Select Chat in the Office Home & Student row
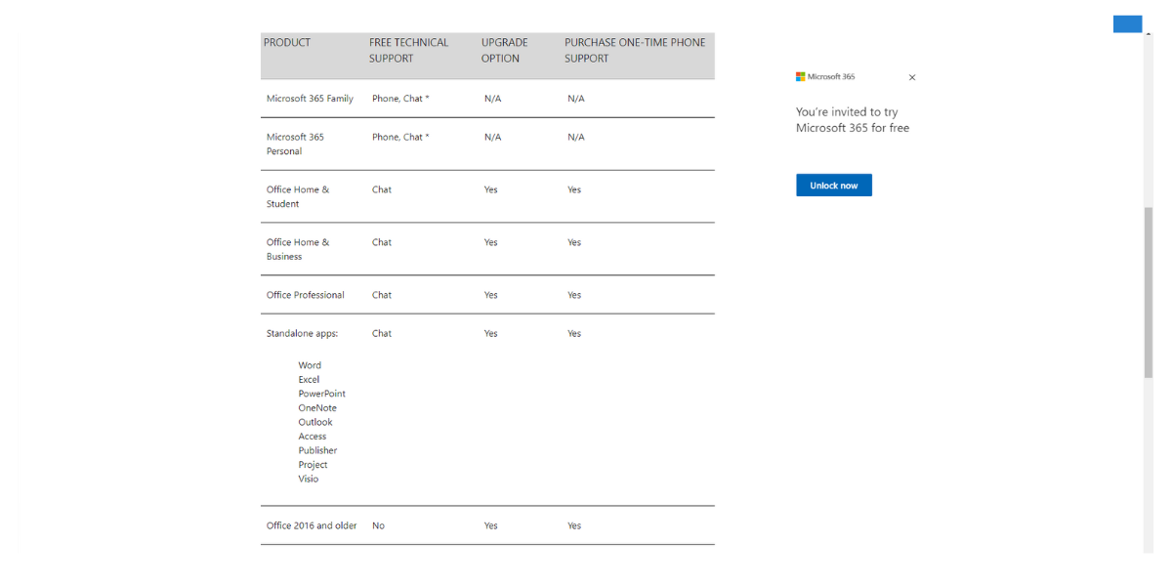Screen dimensions: 1172x586 click(x=382, y=189)
